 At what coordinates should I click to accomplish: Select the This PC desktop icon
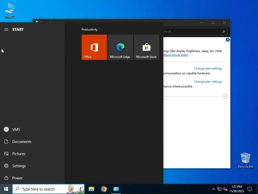10,11
